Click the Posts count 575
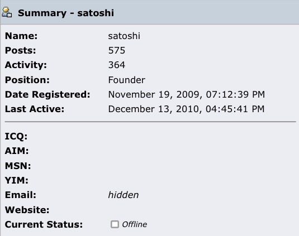This screenshot has height=236, width=299. coord(117,50)
